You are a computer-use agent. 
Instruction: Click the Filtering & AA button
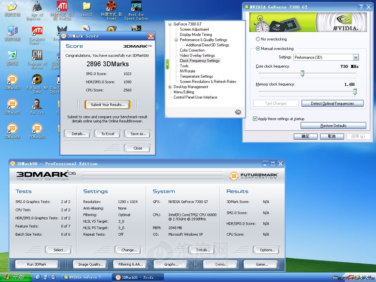pyautogui.click(x=131, y=264)
